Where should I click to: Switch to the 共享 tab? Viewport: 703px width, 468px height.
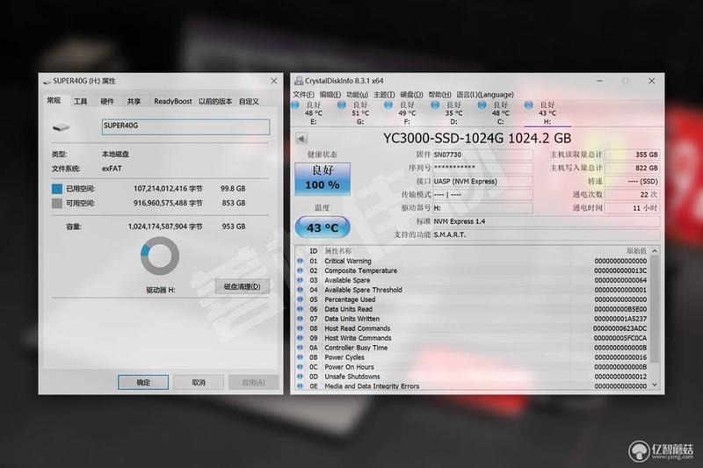[x=134, y=101]
